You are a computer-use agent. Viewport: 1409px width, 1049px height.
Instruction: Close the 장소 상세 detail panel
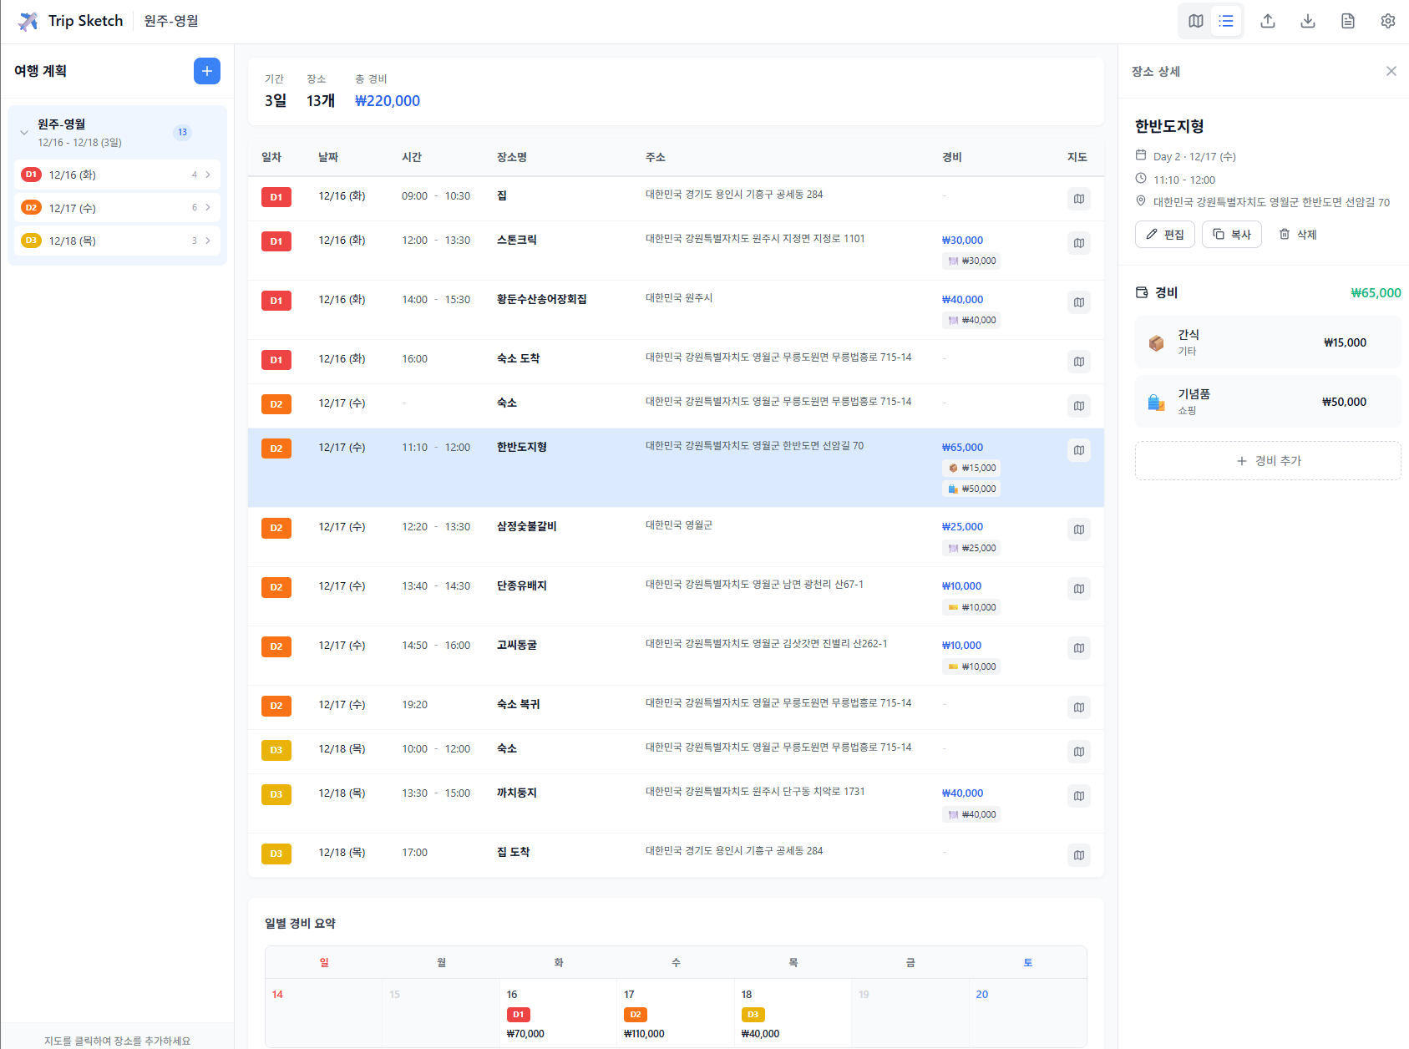click(1391, 71)
